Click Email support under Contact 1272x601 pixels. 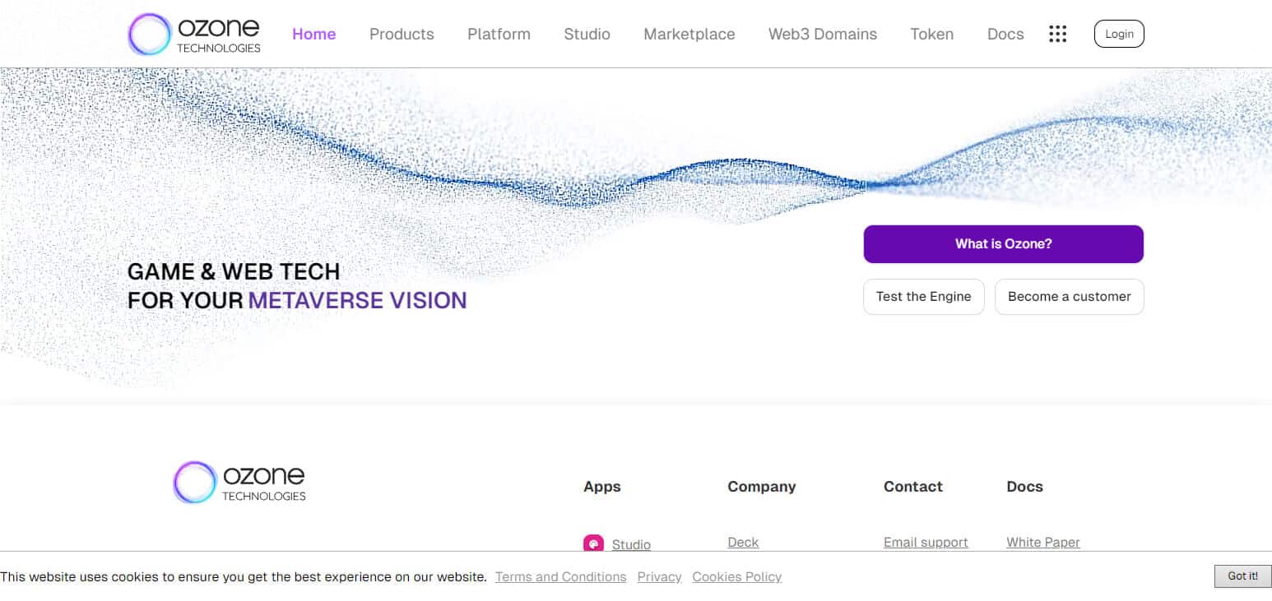(x=926, y=543)
